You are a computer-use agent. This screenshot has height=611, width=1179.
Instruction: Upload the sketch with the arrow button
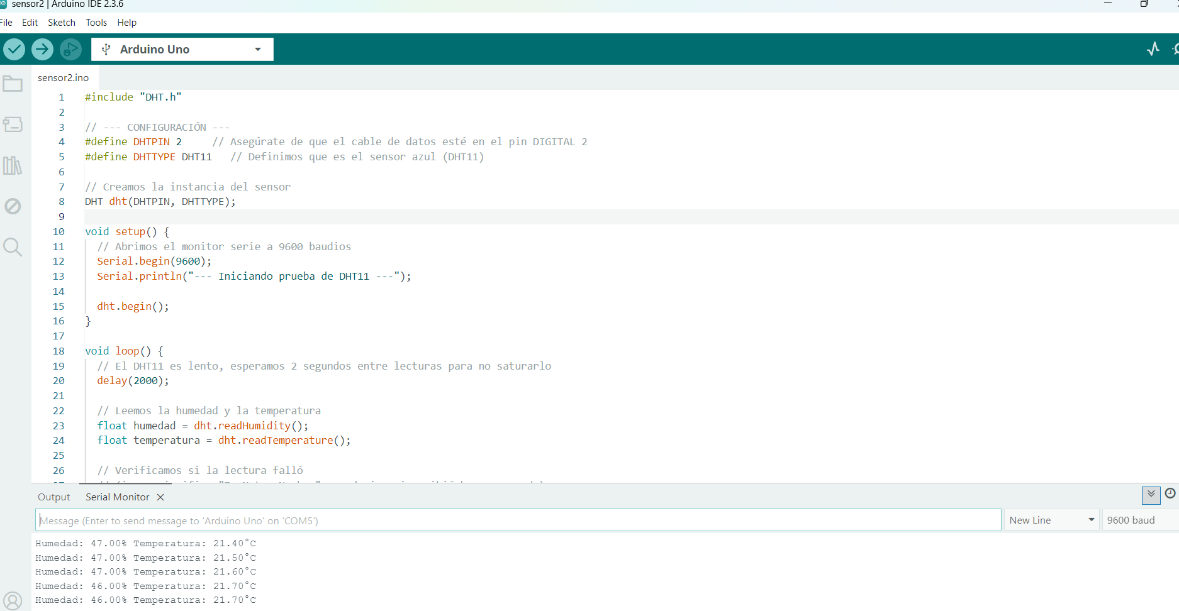42,49
